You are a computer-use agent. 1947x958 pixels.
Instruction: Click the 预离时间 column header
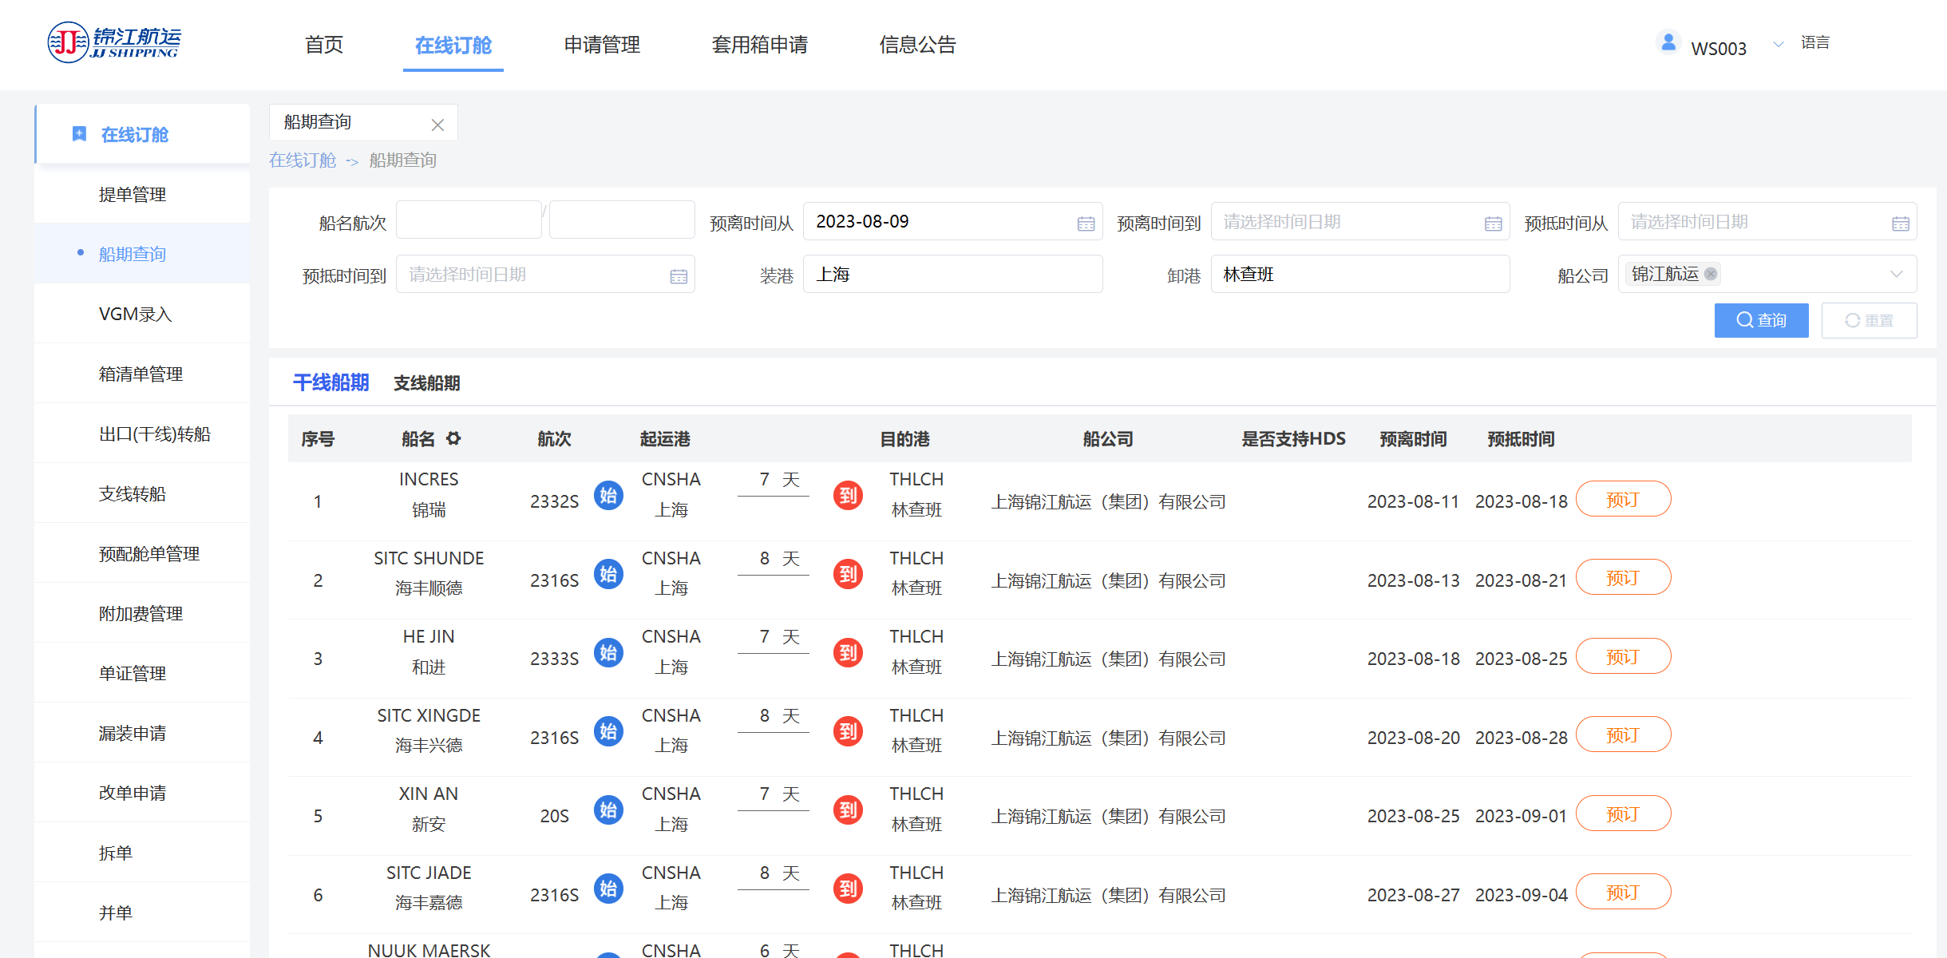click(x=1413, y=438)
